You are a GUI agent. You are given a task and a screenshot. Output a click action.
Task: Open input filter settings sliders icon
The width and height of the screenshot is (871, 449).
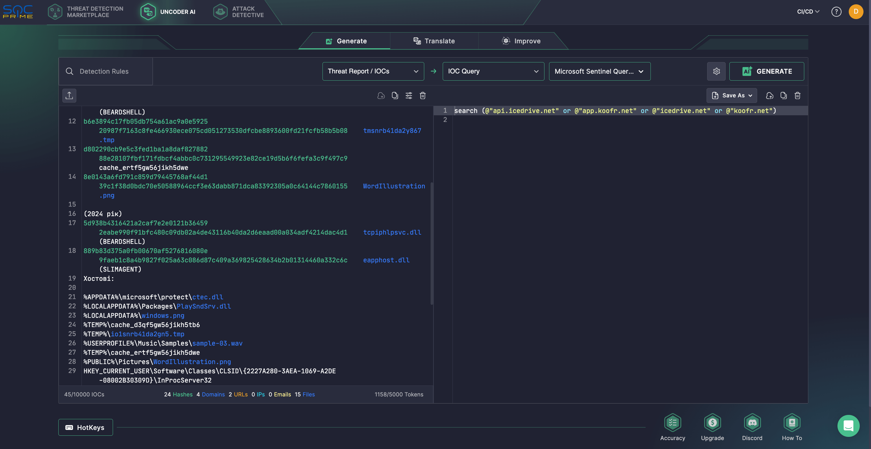(409, 96)
